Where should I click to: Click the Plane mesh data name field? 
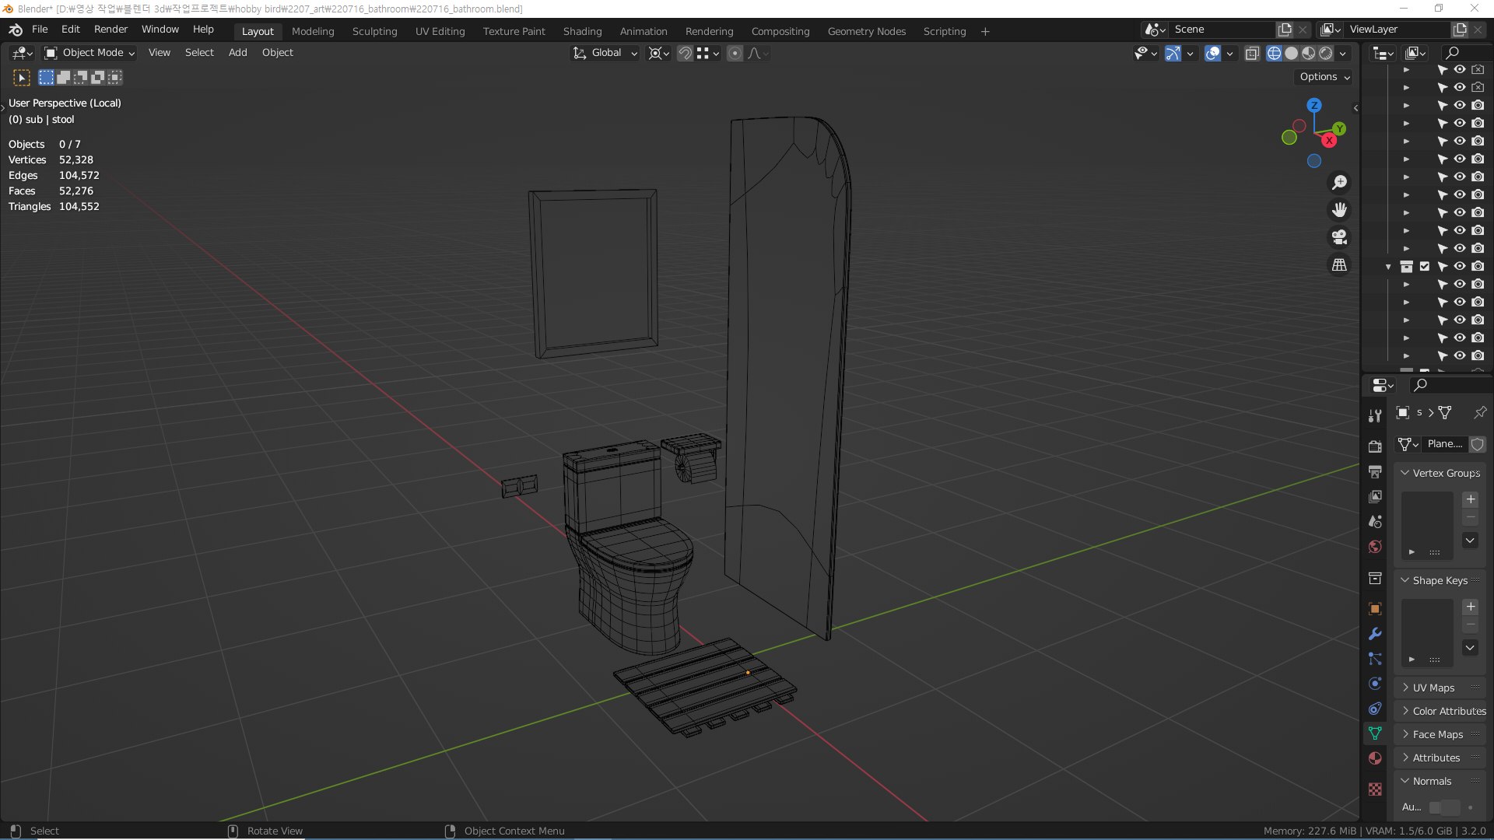click(1445, 444)
